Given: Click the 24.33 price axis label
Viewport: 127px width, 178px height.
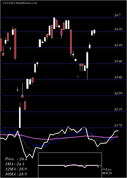Looking at the screenshot, I should click(x=118, y=29).
